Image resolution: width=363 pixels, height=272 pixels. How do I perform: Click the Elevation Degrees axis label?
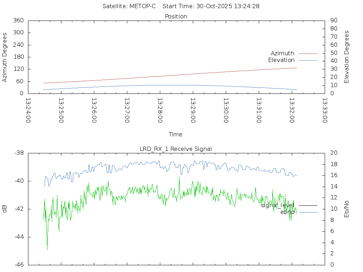347,57
